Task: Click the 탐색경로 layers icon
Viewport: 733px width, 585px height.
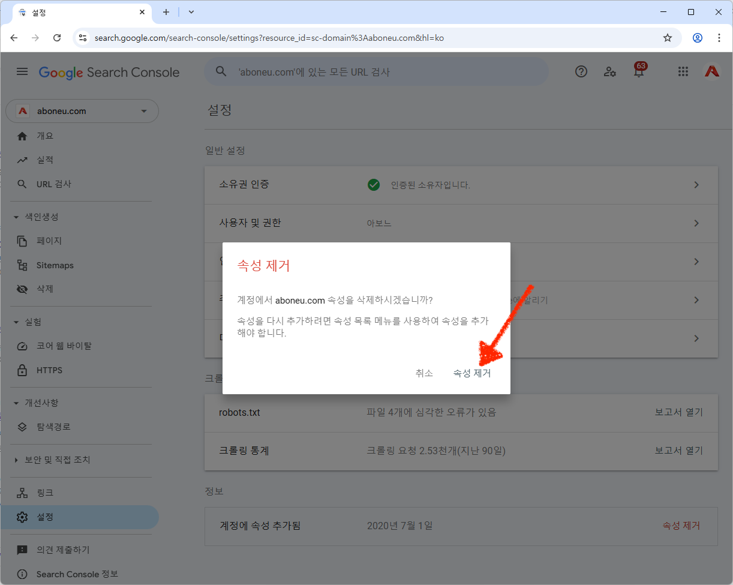Action: point(22,427)
